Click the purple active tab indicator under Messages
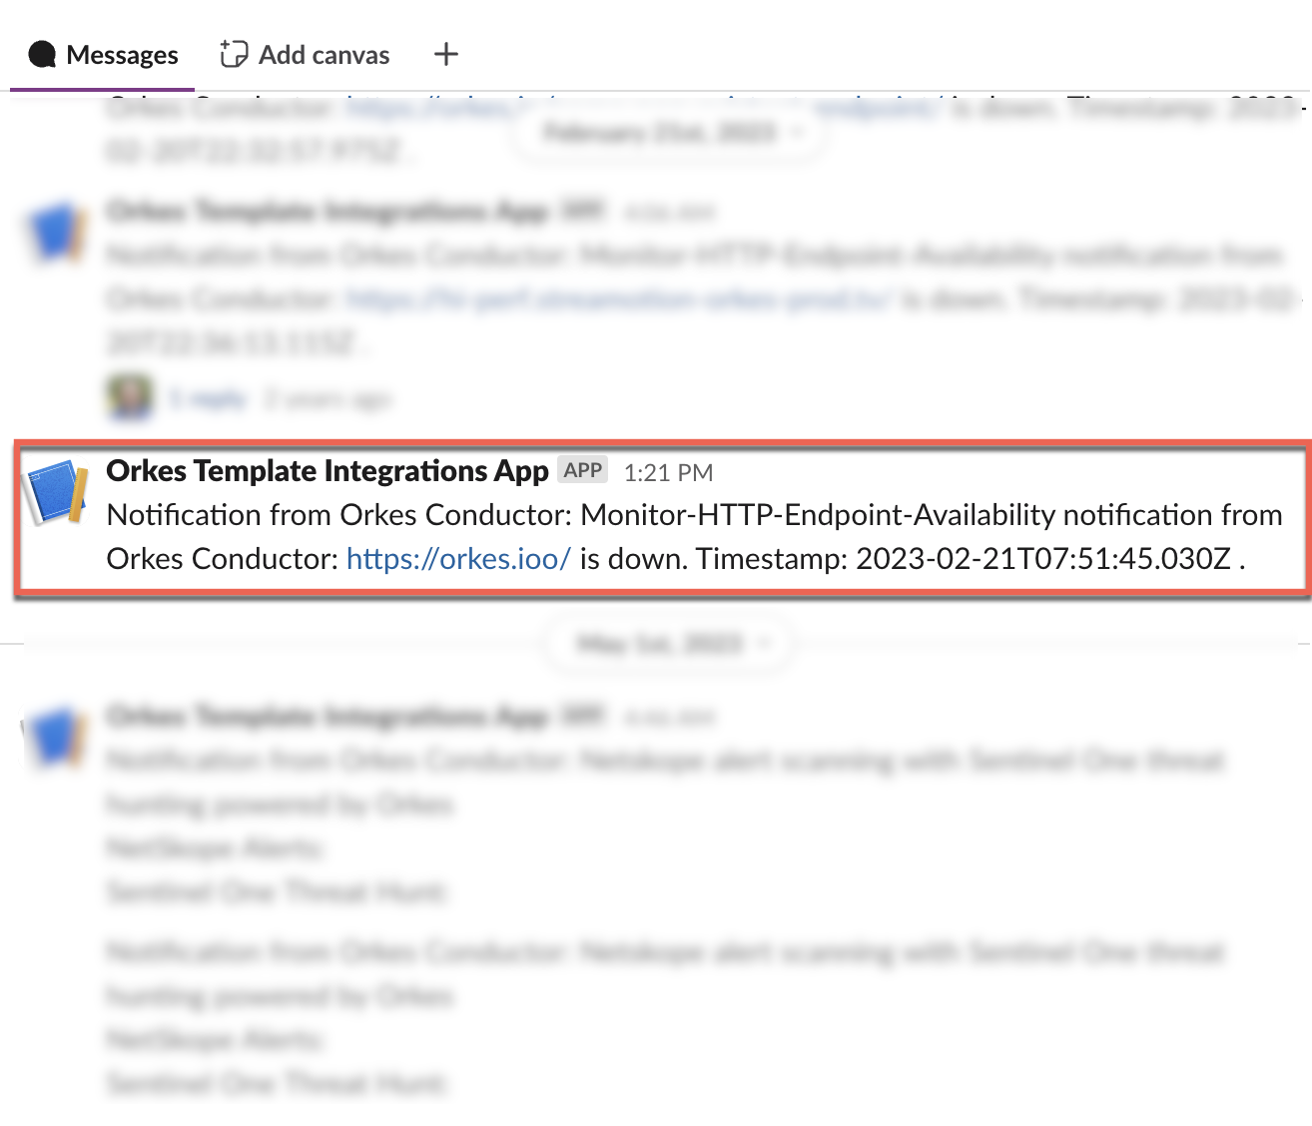This screenshot has height=1126, width=1312. (100, 89)
